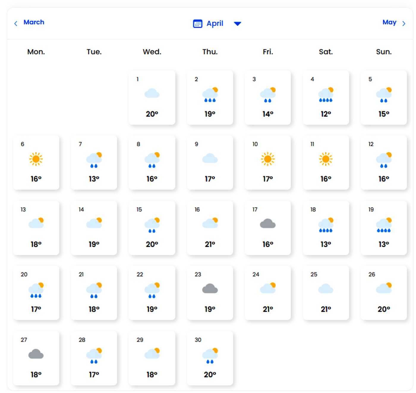
Task: Open the April month dropdown arrow
Action: click(x=237, y=24)
